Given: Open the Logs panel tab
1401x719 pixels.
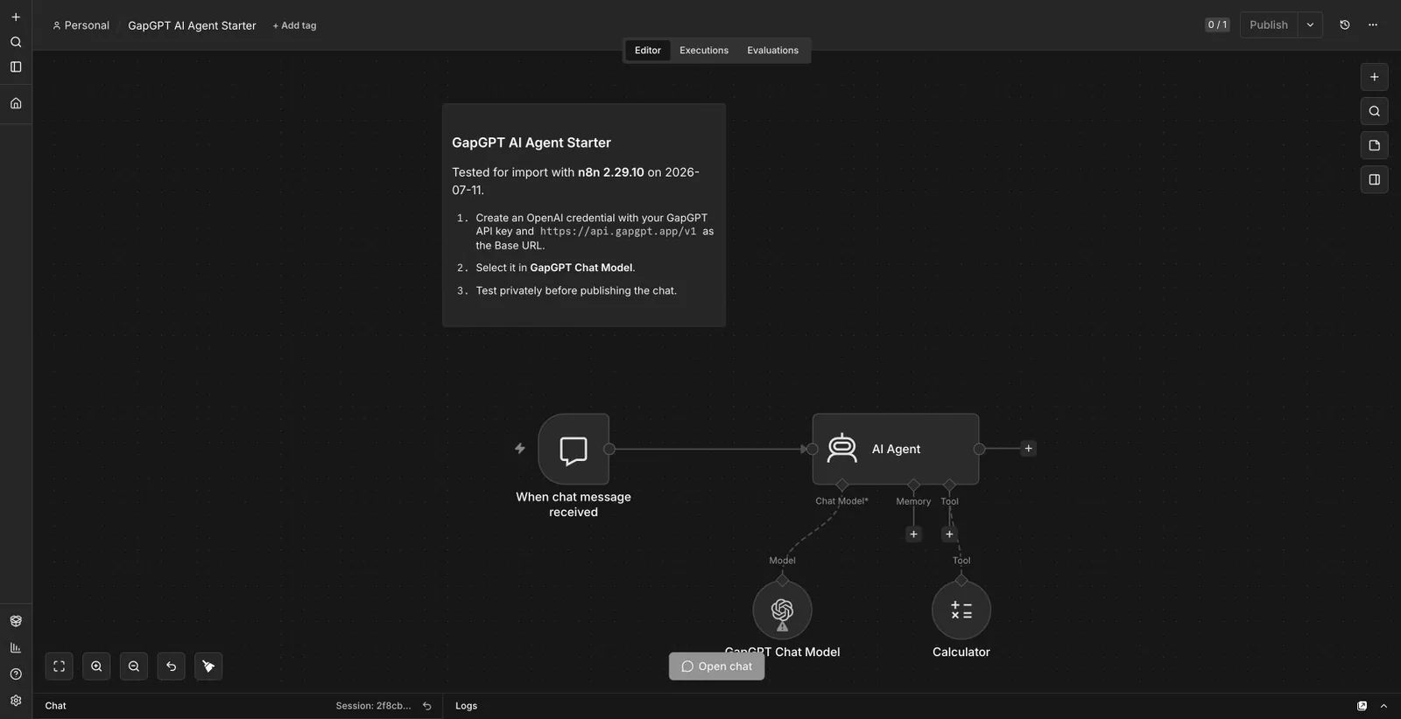Looking at the screenshot, I should coord(466,706).
